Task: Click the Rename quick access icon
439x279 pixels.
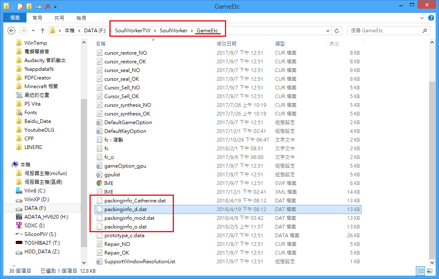Action: pyautogui.click(x=39, y=7)
